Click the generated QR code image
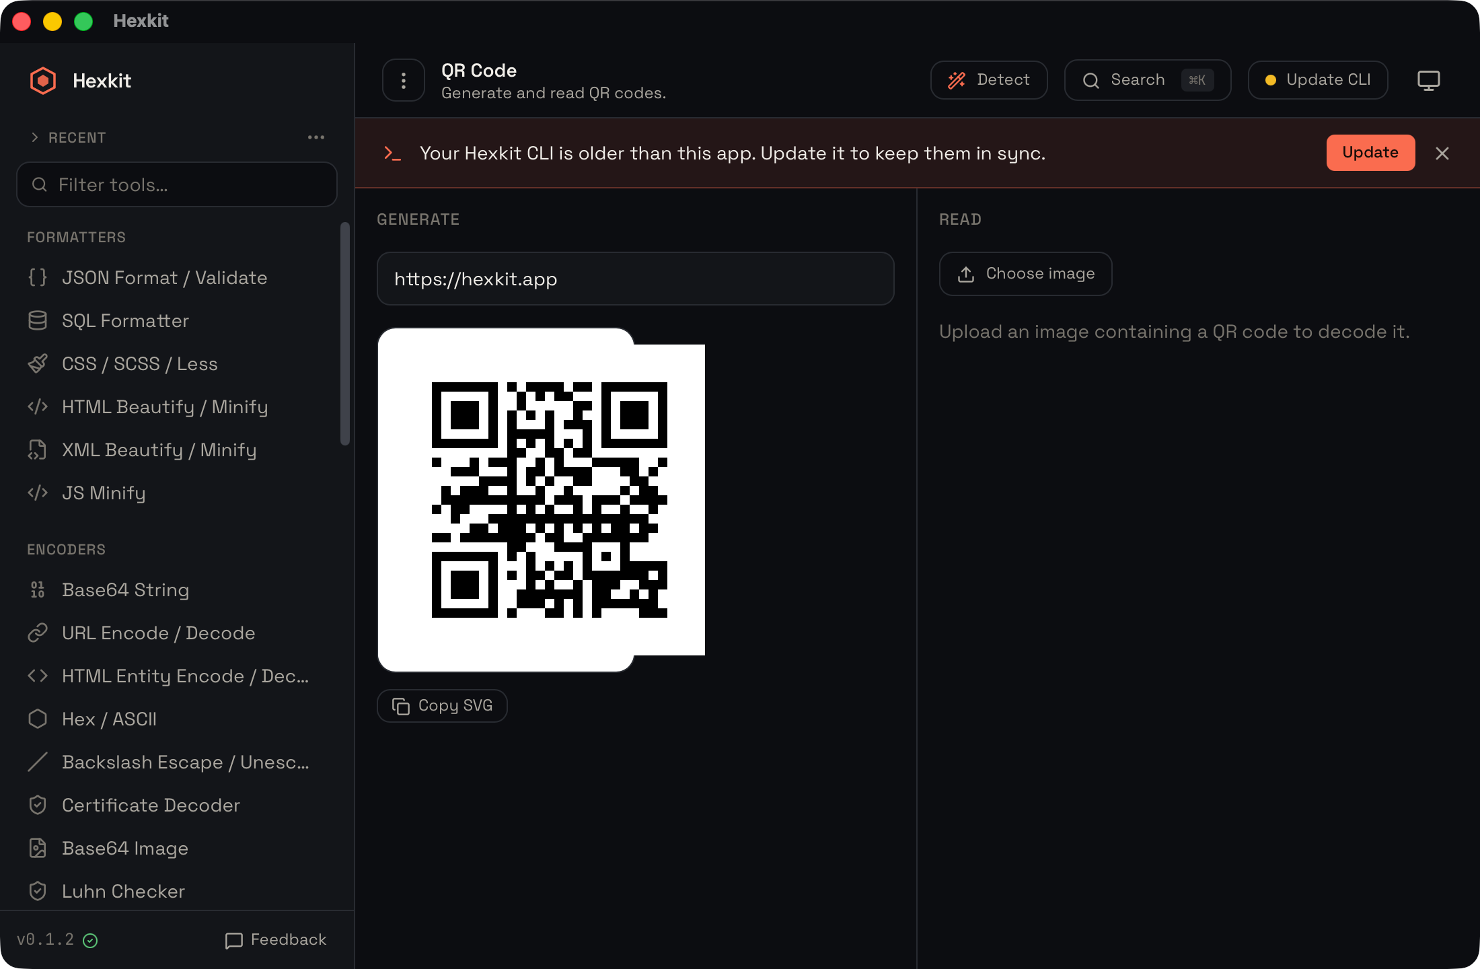The height and width of the screenshot is (969, 1480). pos(550,500)
